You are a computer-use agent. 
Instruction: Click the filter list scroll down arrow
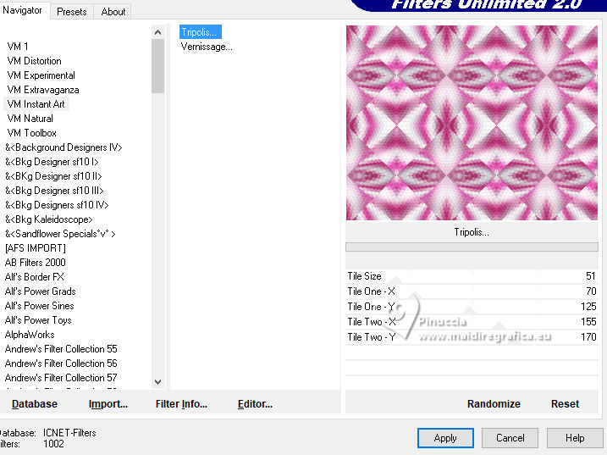[157, 382]
